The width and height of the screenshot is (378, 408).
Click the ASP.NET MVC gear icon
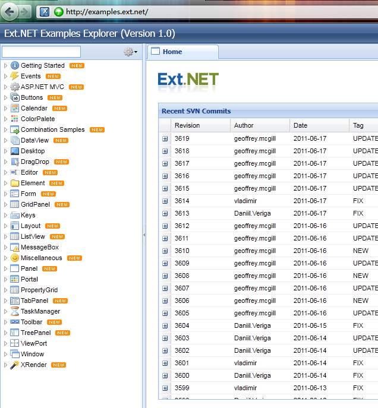click(x=15, y=87)
